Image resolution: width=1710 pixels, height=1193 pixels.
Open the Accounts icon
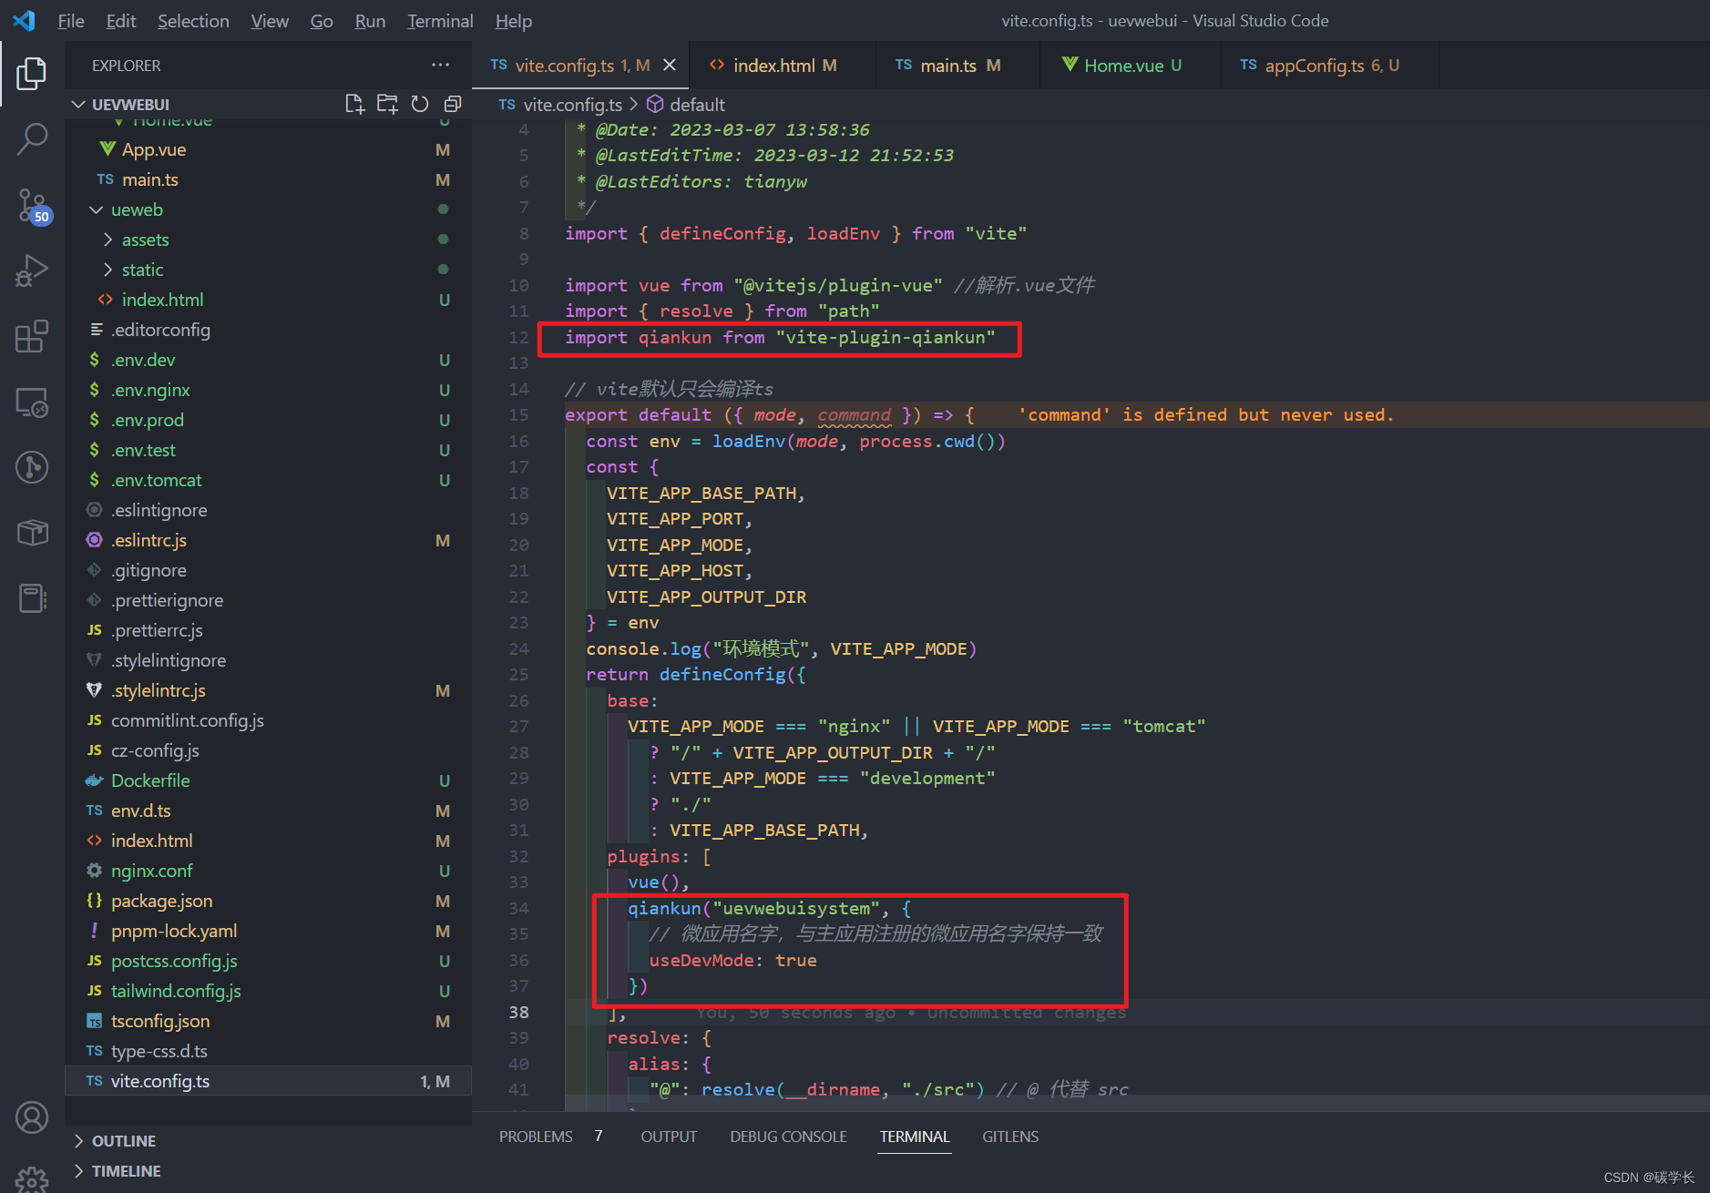point(32,1117)
